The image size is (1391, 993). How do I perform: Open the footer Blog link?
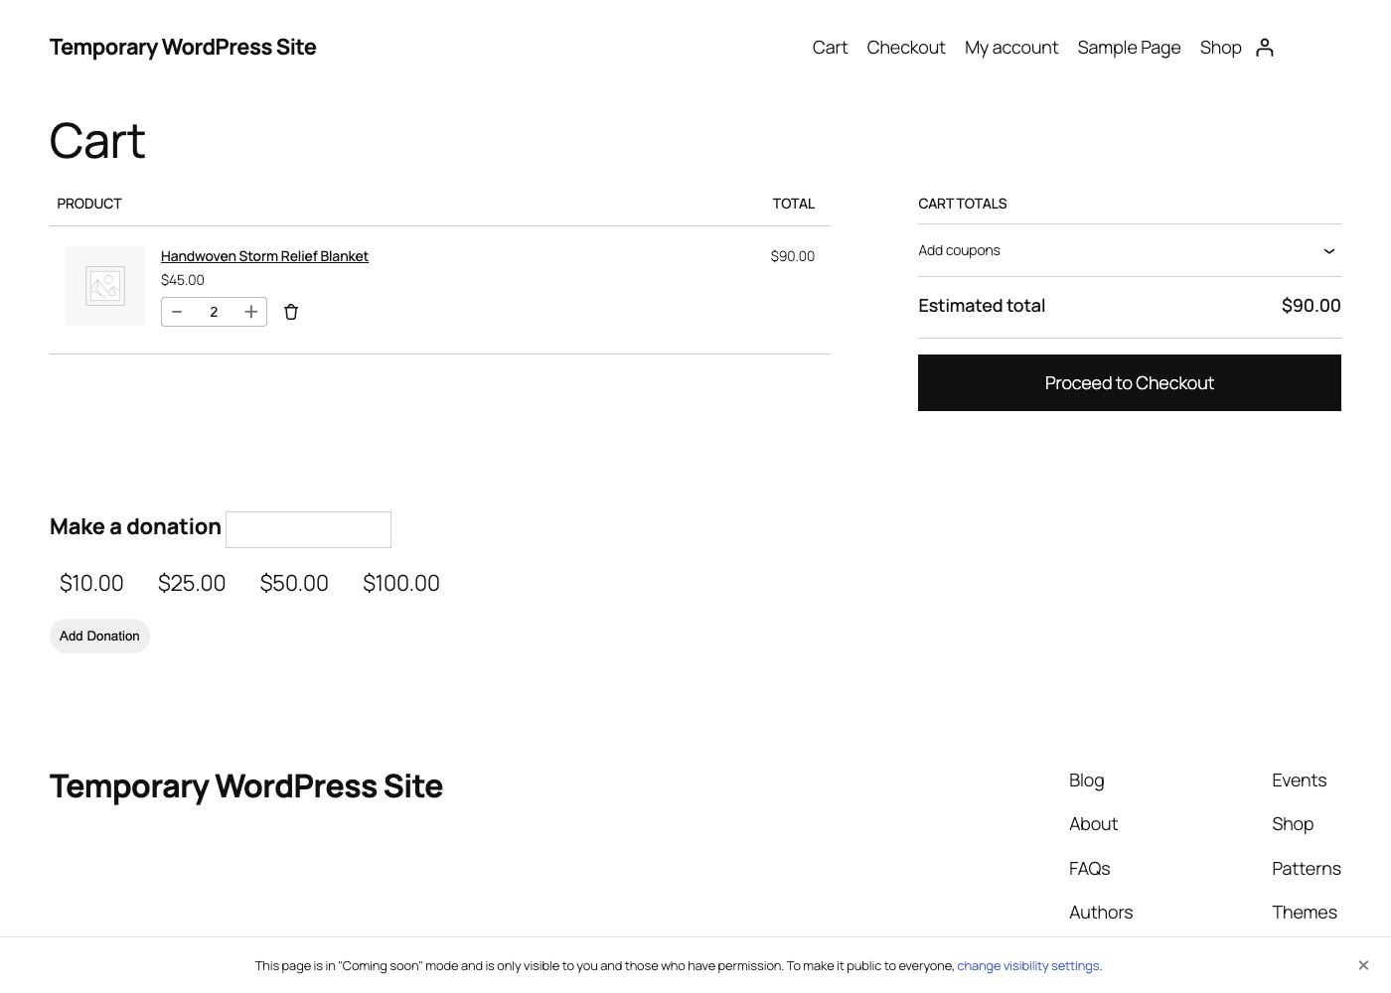point(1087,780)
